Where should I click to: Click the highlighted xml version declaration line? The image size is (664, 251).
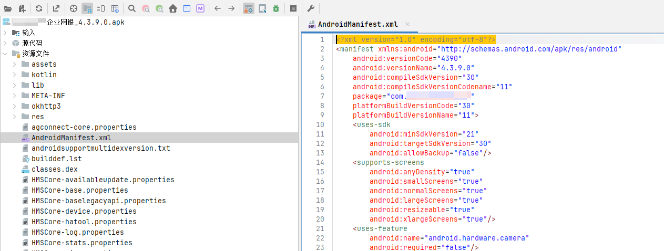click(416, 39)
